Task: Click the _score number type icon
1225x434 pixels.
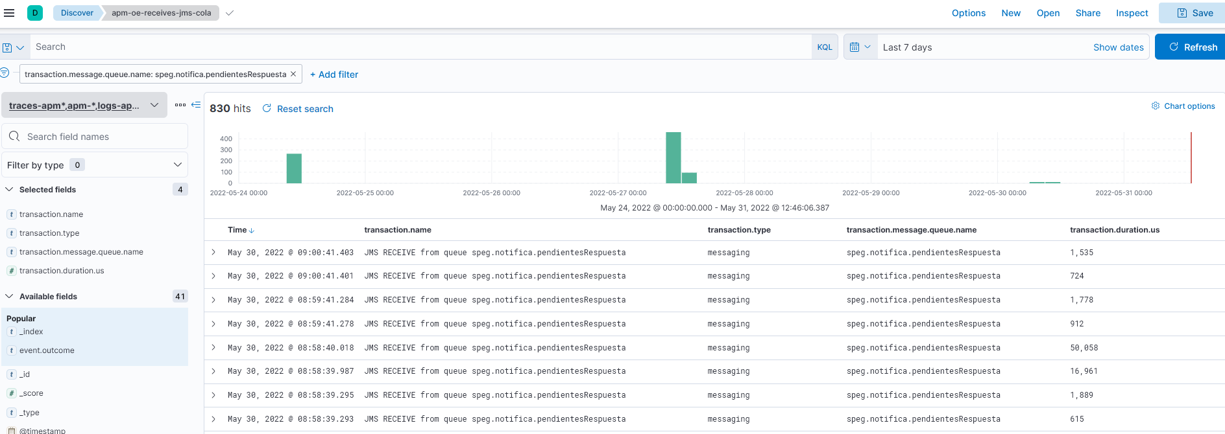Action: point(12,393)
